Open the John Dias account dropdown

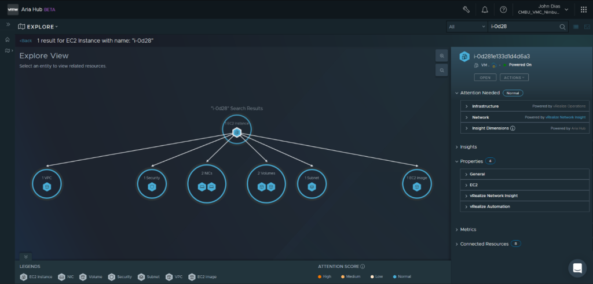point(543,9)
